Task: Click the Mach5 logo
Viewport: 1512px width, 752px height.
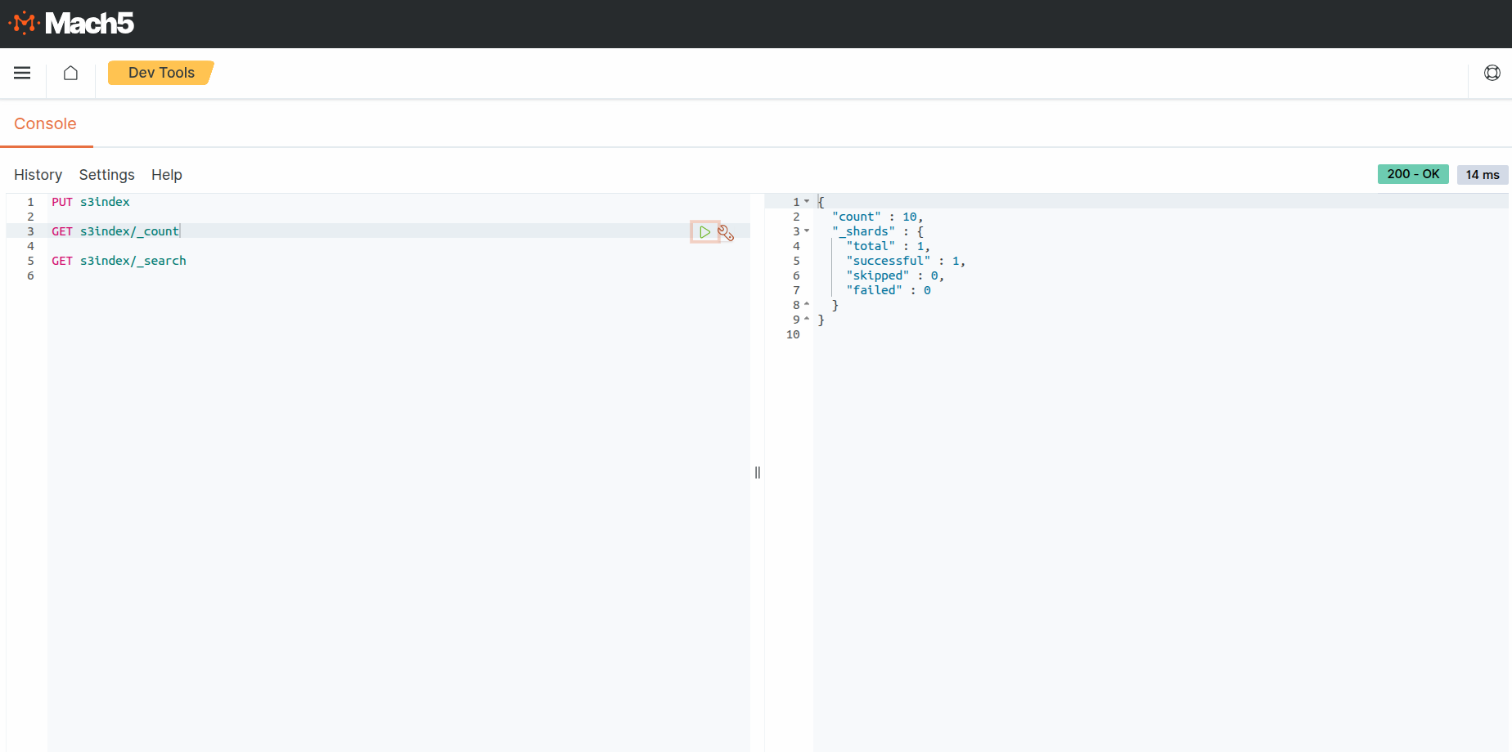Action: point(71,23)
